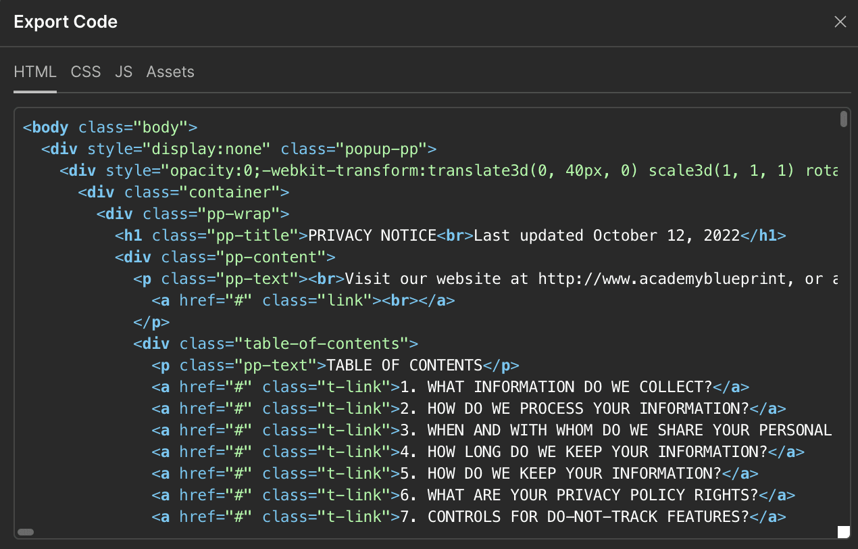
Task: Click the PRIVACY POLICY RIGHTS line
Action: [474, 495]
